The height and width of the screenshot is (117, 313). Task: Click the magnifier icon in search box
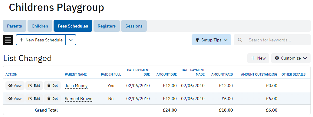coord(240,40)
